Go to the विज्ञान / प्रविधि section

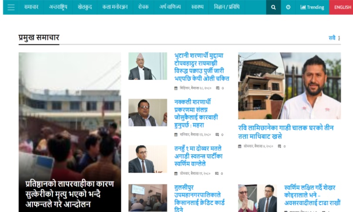pos(227,7)
